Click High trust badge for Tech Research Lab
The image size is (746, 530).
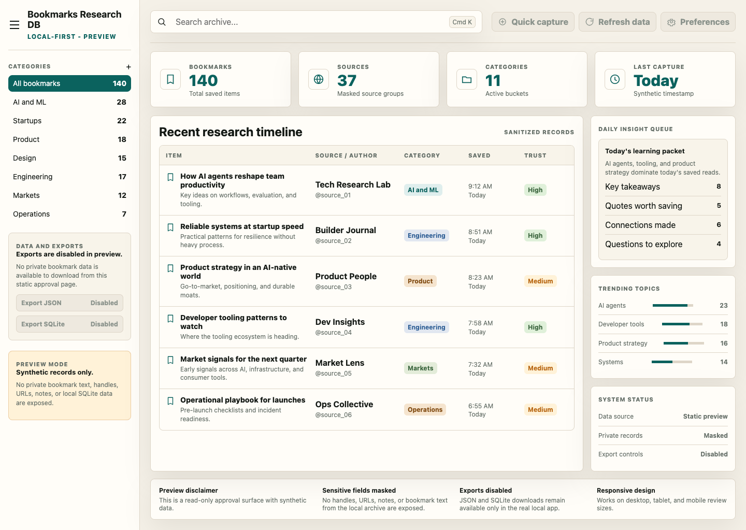click(535, 190)
